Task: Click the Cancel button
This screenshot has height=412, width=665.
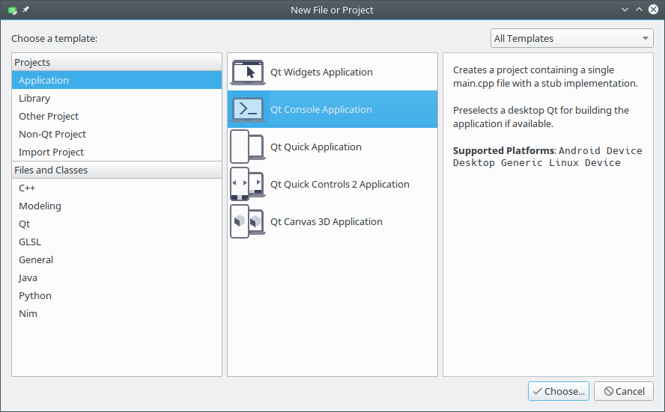Action: pyautogui.click(x=624, y=391)
